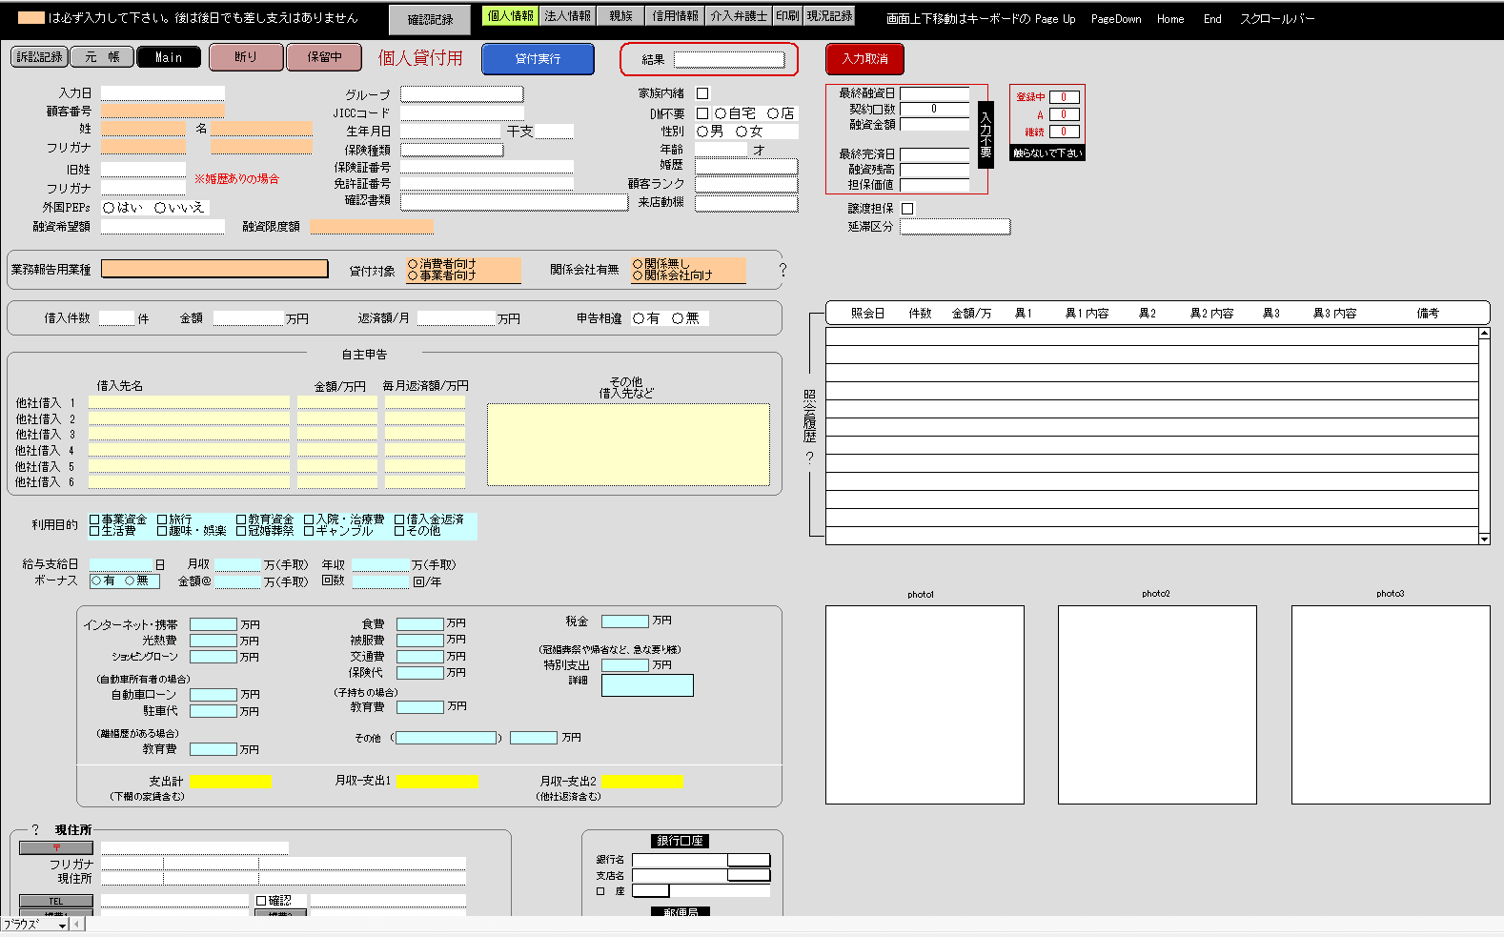Click the left arrow beside the ブラウズ mode selector
1504x937 pixels.
77,924
